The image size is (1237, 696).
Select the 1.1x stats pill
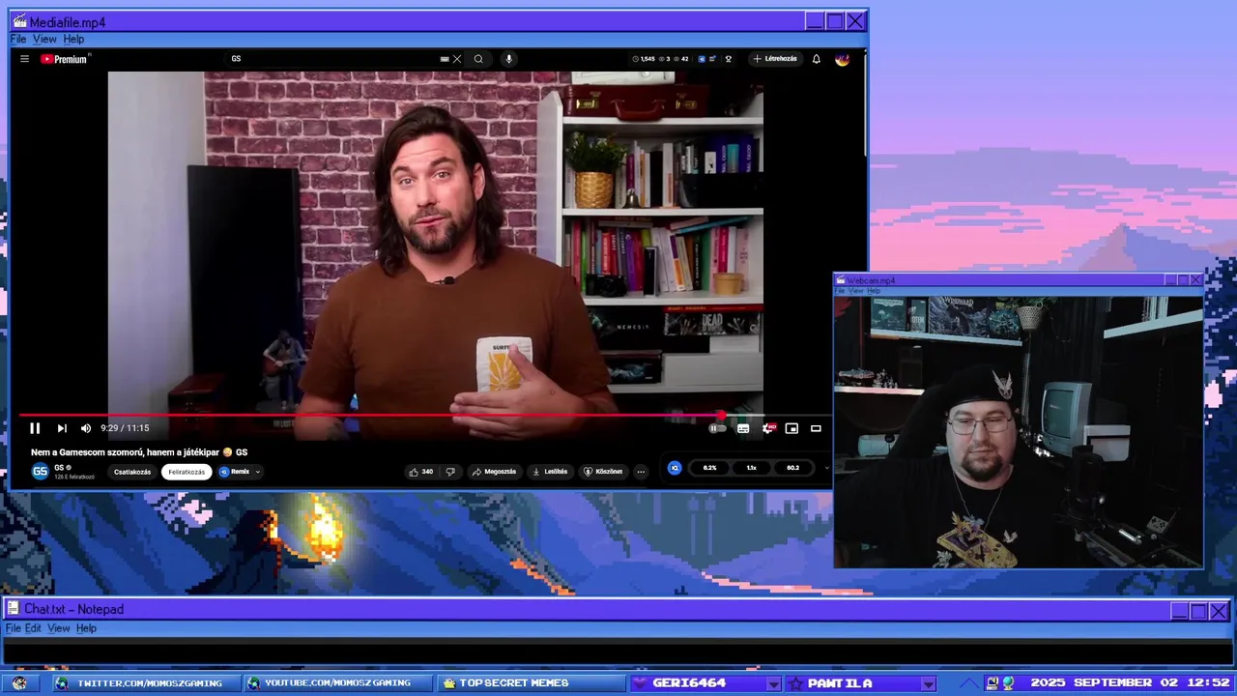pos(752,468)
